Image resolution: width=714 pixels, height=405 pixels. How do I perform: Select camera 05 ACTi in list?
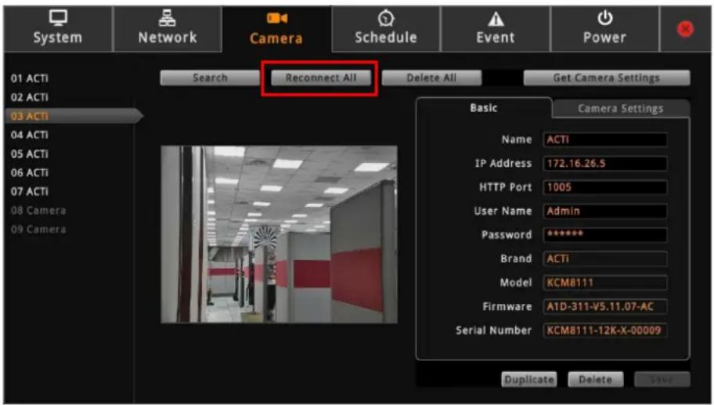pos(30,154)
